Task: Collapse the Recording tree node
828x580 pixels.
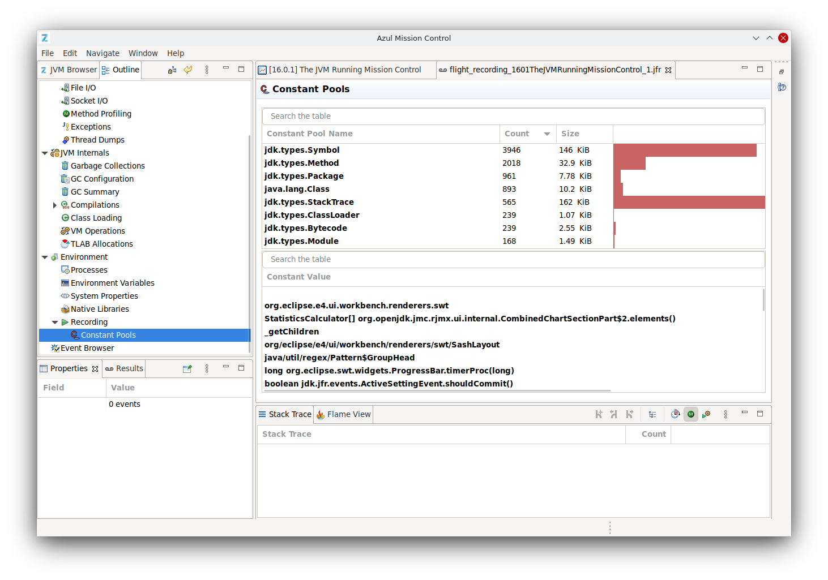Action: (x=55, y=322)
